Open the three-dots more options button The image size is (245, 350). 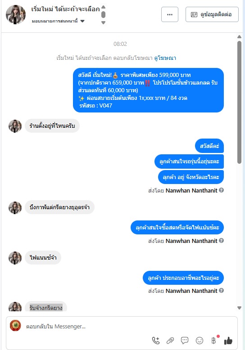point(170,14)
